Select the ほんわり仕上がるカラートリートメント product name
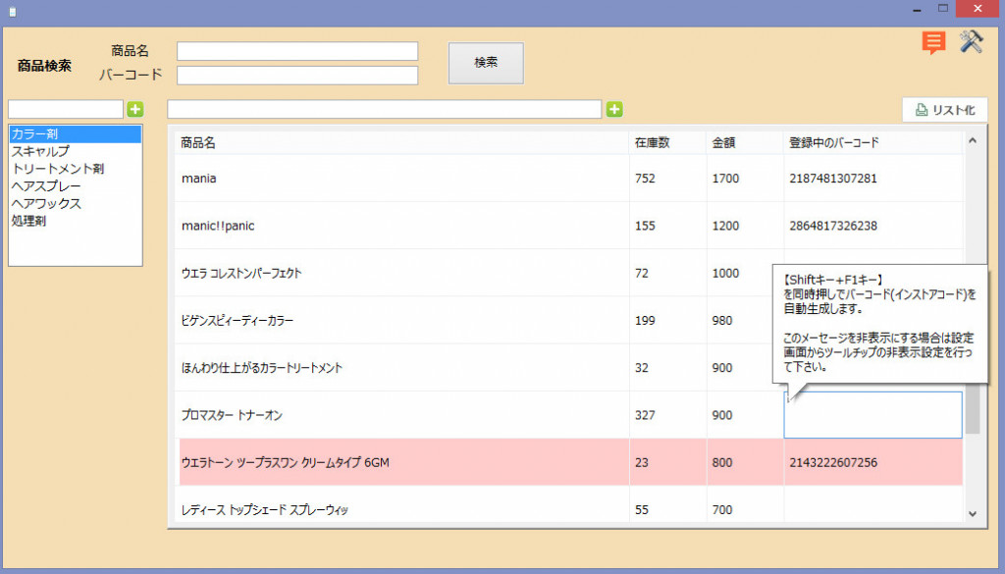1005x574 pixels. click(261, 368)
